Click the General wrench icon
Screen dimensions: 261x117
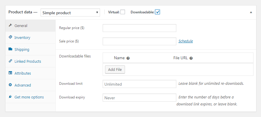coord(10,25)
